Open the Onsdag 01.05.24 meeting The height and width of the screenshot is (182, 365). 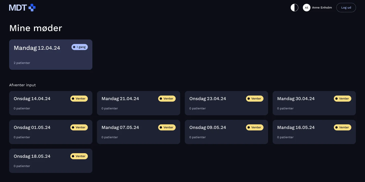click(x=51, y=132)
